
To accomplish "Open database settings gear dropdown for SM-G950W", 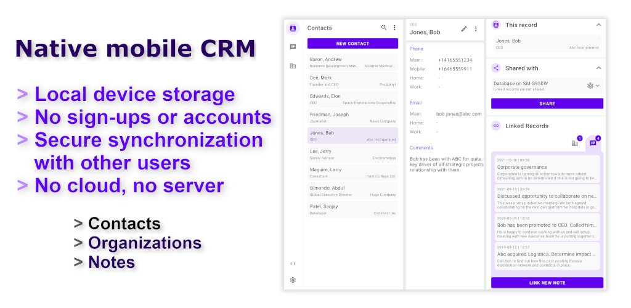I will pyautogui.click(x=593, y=86).
